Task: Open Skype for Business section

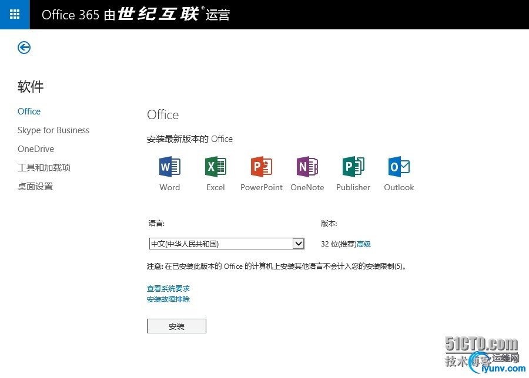Action: tap(53, 130)
